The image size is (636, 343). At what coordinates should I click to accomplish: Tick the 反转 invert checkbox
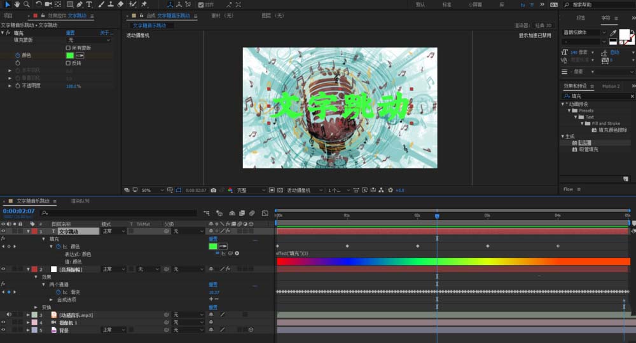click(69, 63)
